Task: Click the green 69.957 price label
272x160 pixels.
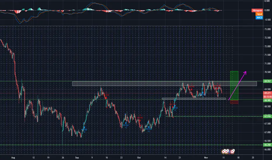Action: tap(267, 81)
